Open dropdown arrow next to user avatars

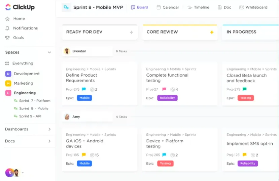23,173
